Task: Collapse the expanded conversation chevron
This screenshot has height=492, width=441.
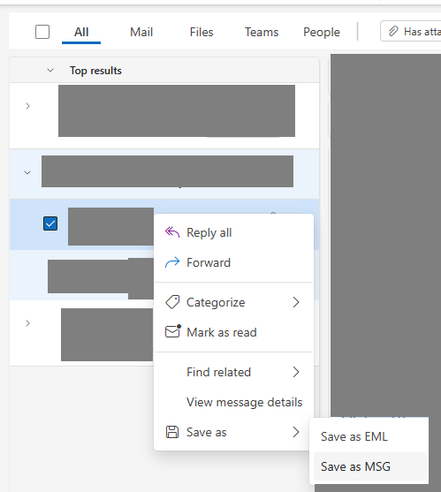Action: point(27,172)
